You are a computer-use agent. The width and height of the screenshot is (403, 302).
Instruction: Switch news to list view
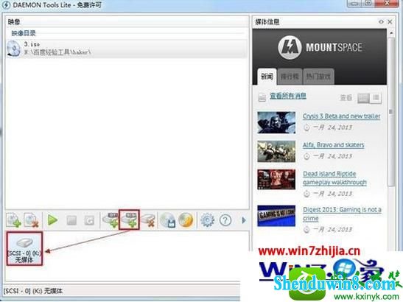pos(376,98)
